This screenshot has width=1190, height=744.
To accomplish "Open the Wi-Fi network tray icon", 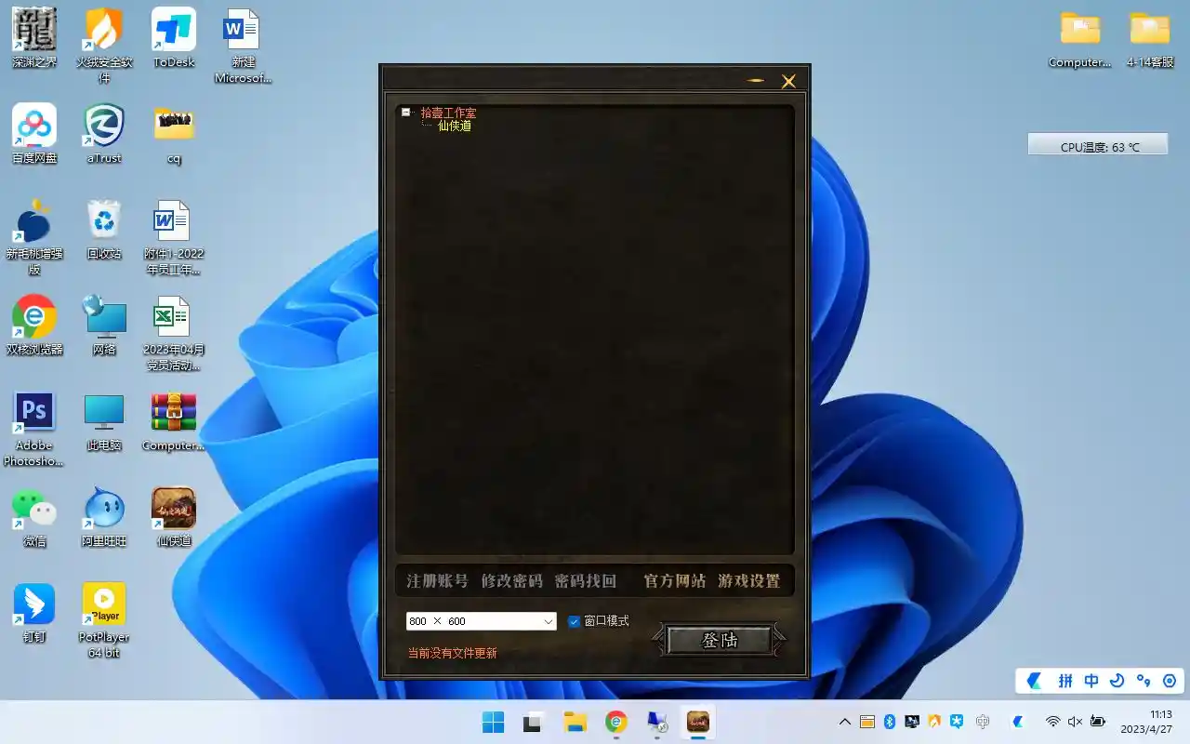I will click(1052, 722).
